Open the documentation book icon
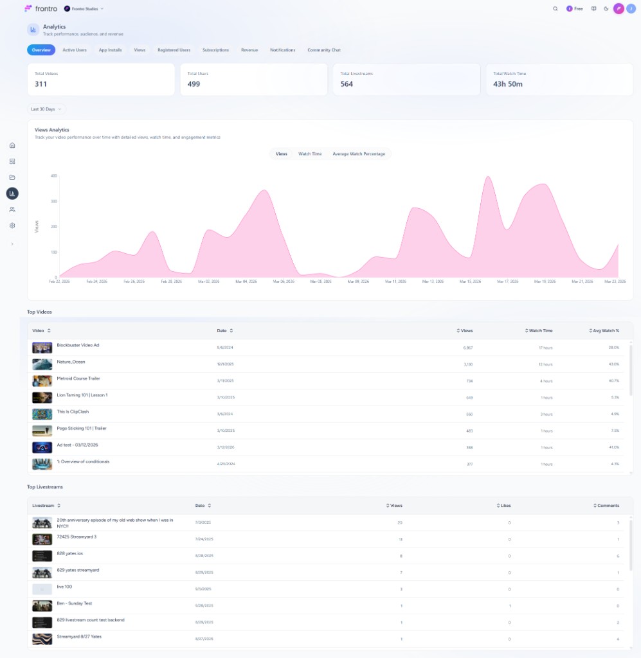The width and height of the screenshot is (641, 658). coord(593,9)
